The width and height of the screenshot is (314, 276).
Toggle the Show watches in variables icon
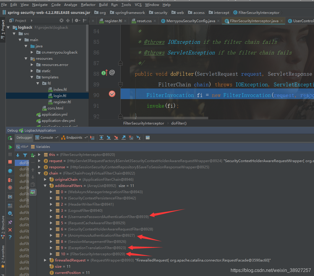pyautogui.click(x=33, y=192)
